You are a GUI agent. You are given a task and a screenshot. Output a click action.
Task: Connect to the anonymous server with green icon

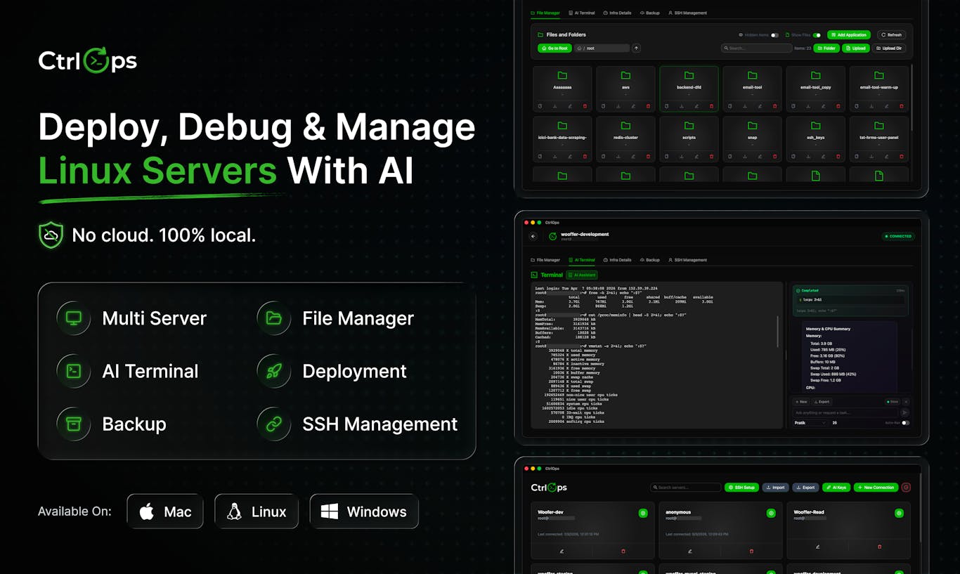(771, 514)
